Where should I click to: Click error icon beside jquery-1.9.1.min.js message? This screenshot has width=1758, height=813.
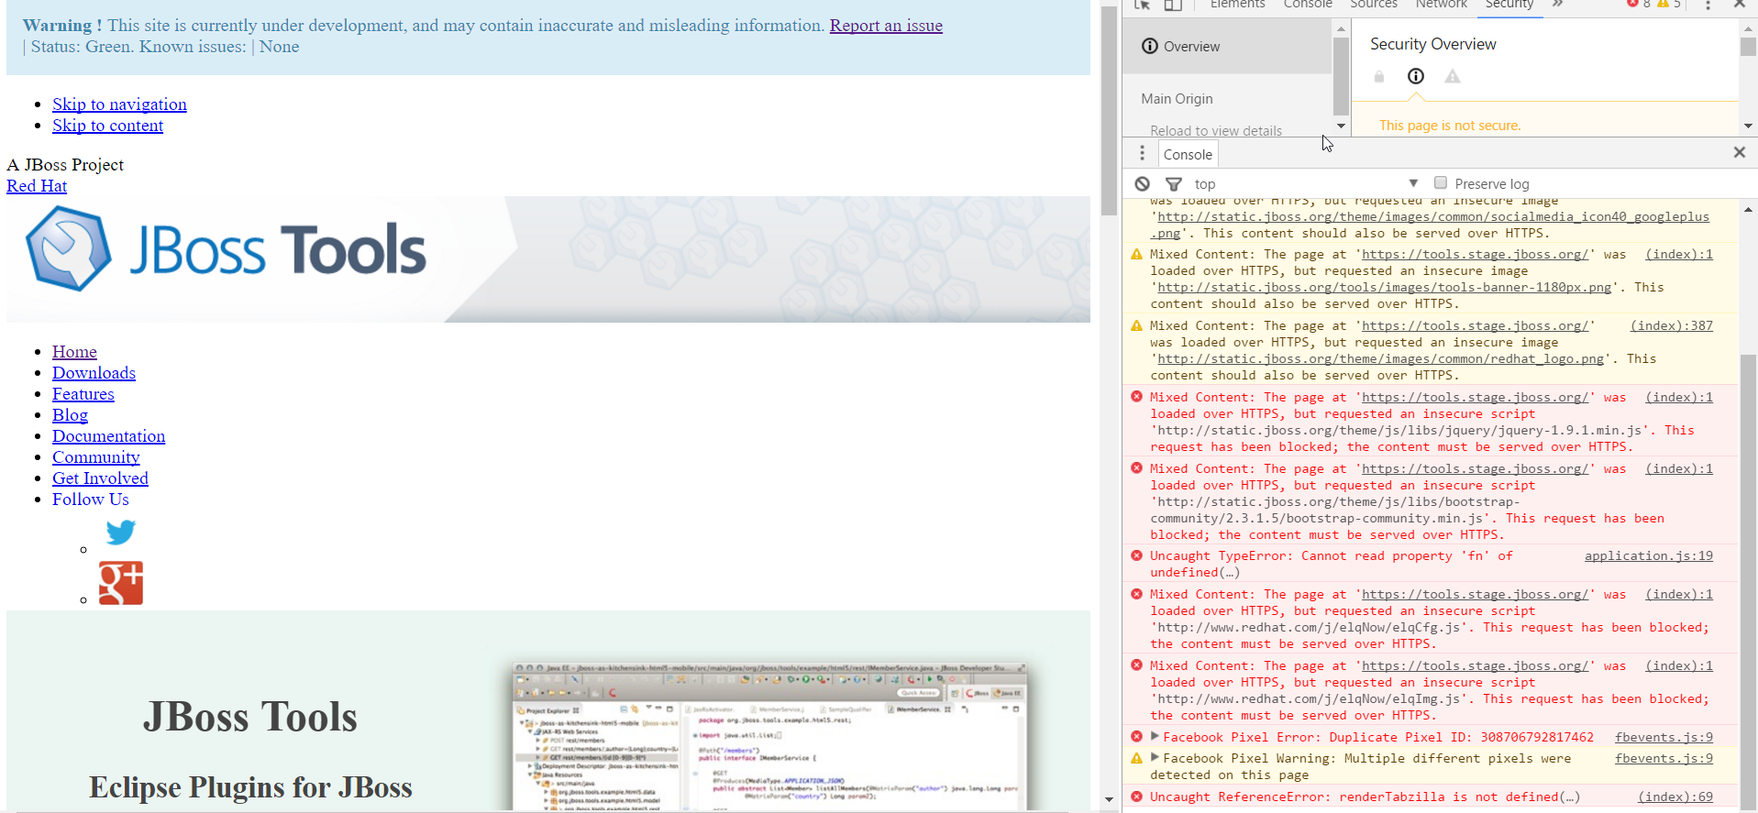1137,397
